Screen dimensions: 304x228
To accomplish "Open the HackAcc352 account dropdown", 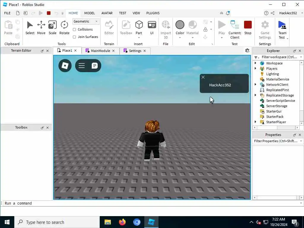I will tap(302, 13).
